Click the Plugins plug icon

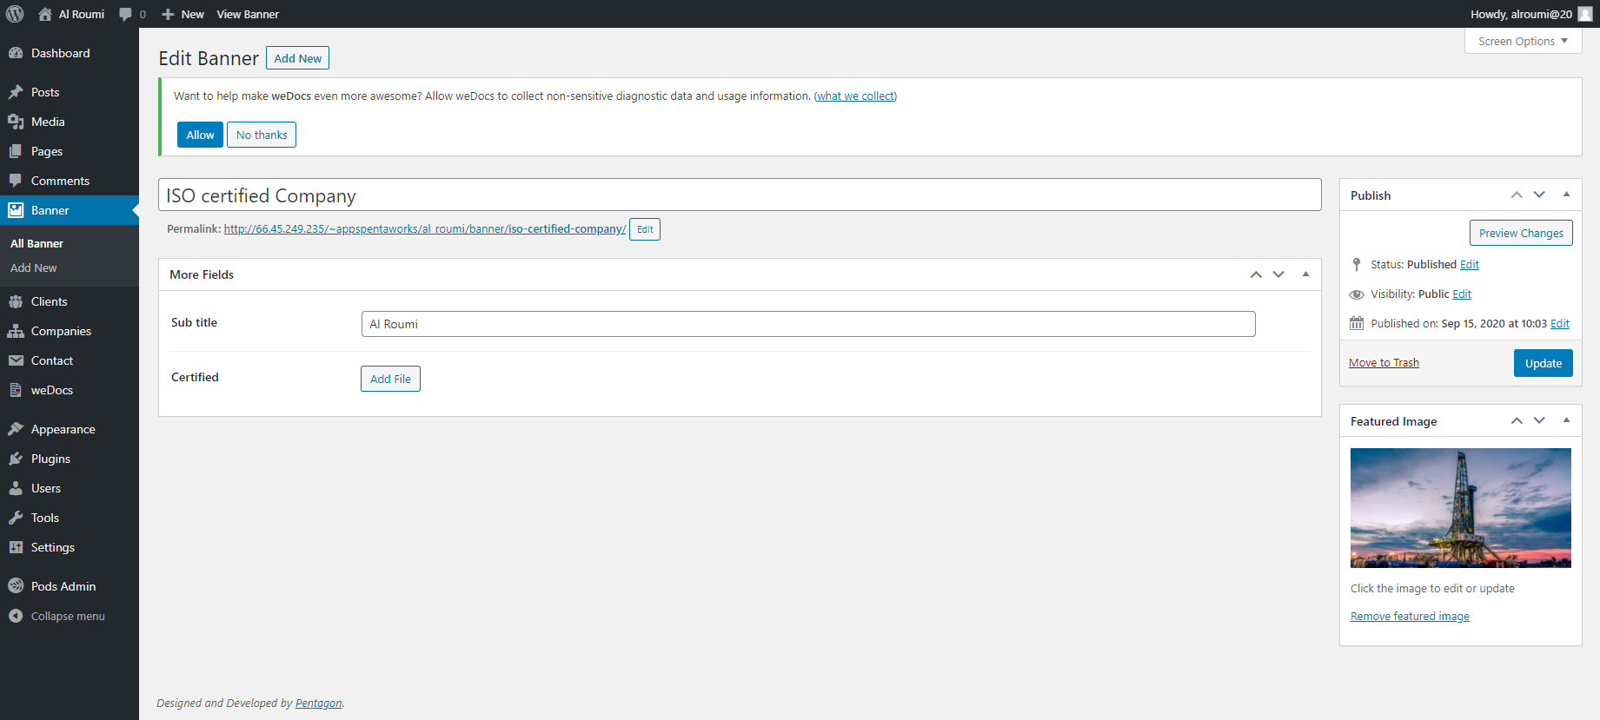16,459
